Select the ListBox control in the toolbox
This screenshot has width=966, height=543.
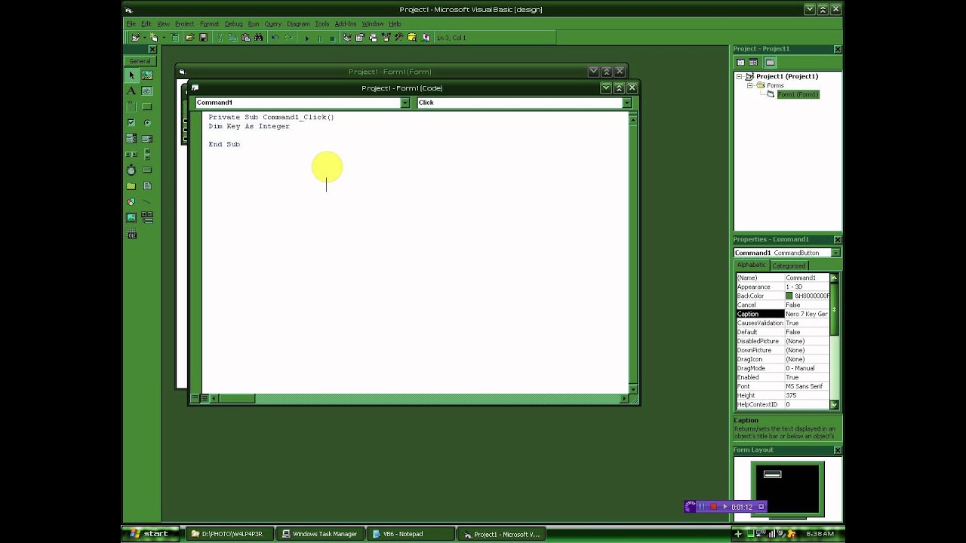tap(147, 139)
